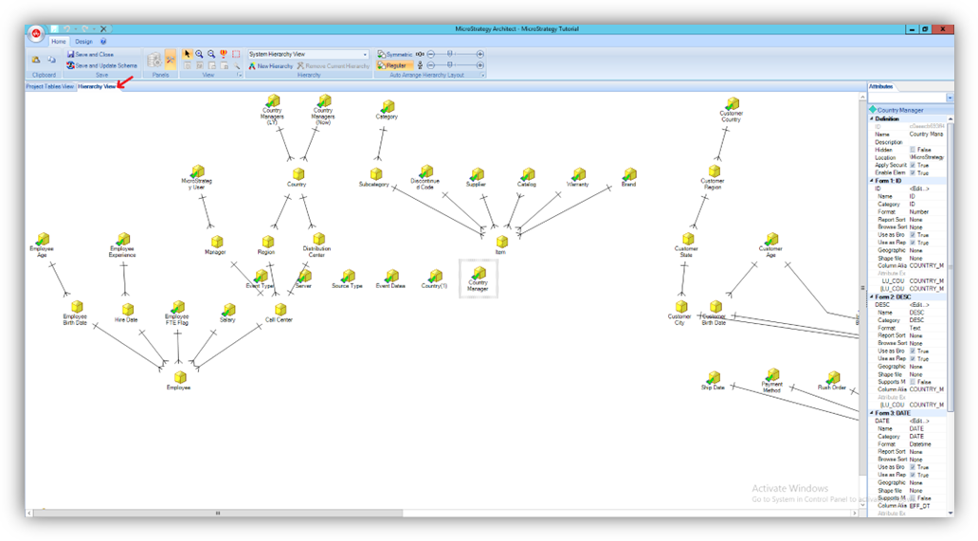Click the Help question mark icon
978x541 pixels.
(x=103, y=41)
